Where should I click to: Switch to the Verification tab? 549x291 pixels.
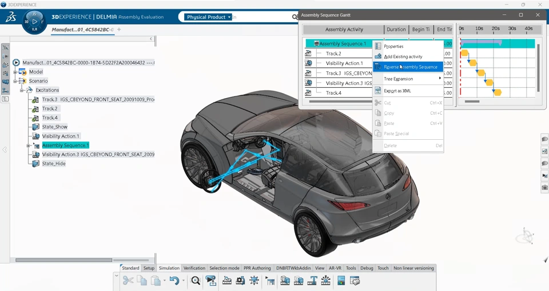click(194, 268)
